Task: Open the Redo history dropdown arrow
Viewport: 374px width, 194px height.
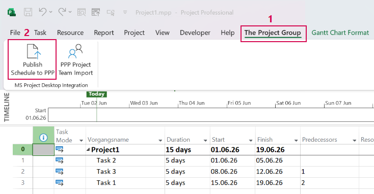Action: (x=70, y=12)
